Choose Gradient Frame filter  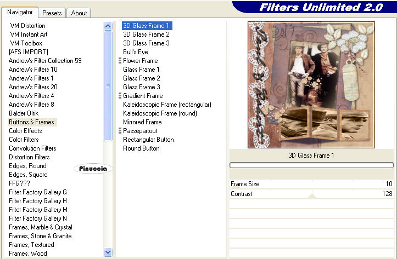(x=143, y=96)
